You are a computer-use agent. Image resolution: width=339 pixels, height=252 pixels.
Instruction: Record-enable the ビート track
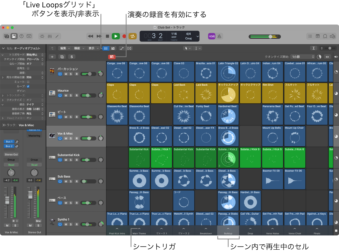point(77,117)
